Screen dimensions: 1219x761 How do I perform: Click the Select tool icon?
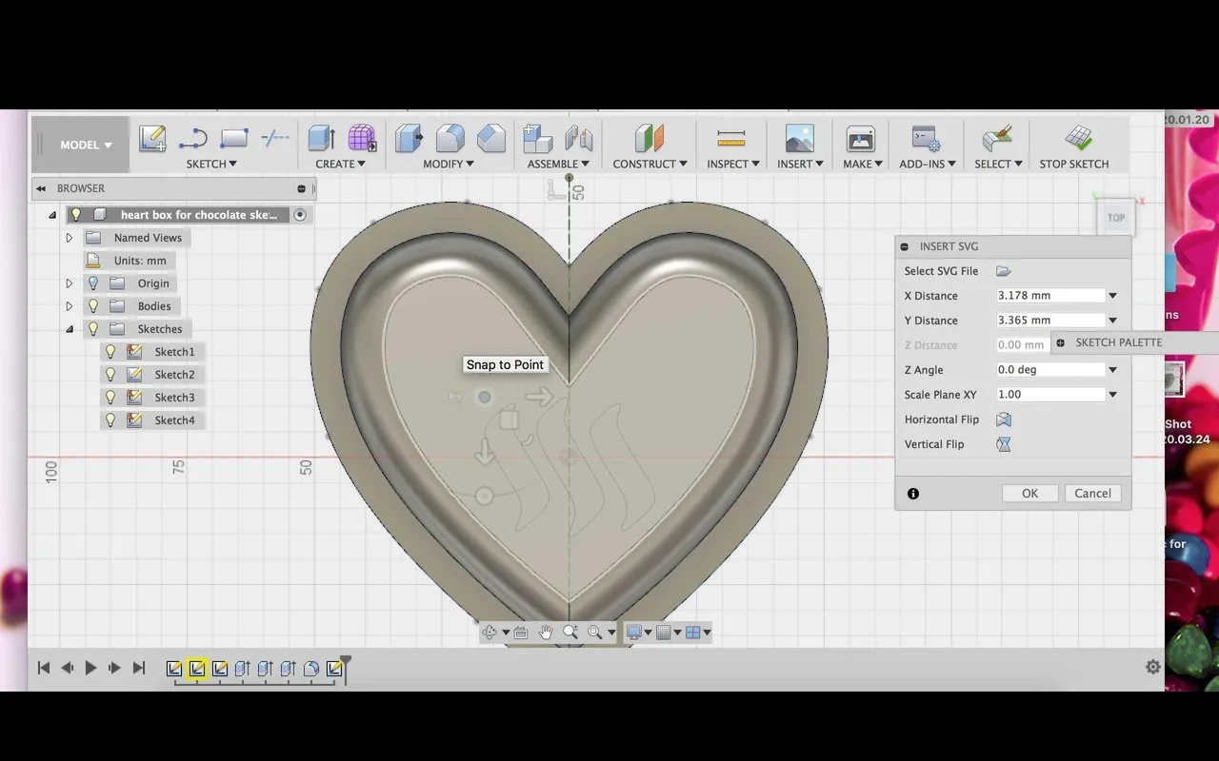[997, 139]
